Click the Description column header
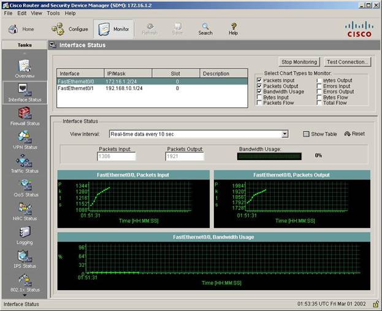Viewport: 382px width, 311px height. (x=224, y=74)
